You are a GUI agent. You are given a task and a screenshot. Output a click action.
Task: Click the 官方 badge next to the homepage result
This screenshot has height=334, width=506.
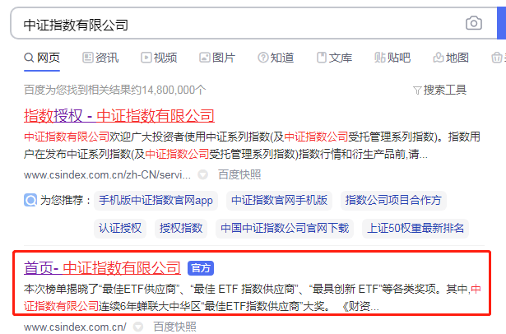coord(201,268)
